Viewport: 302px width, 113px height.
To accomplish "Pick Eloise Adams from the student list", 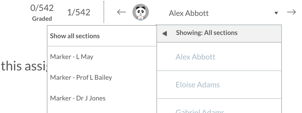I will [x=219, y=85].
